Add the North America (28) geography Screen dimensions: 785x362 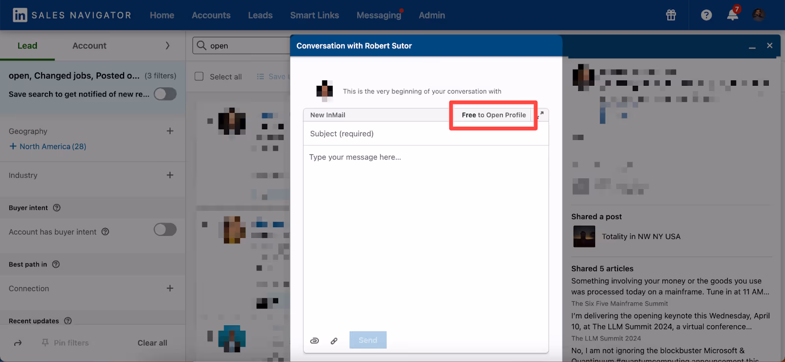[x=48, y=146]
